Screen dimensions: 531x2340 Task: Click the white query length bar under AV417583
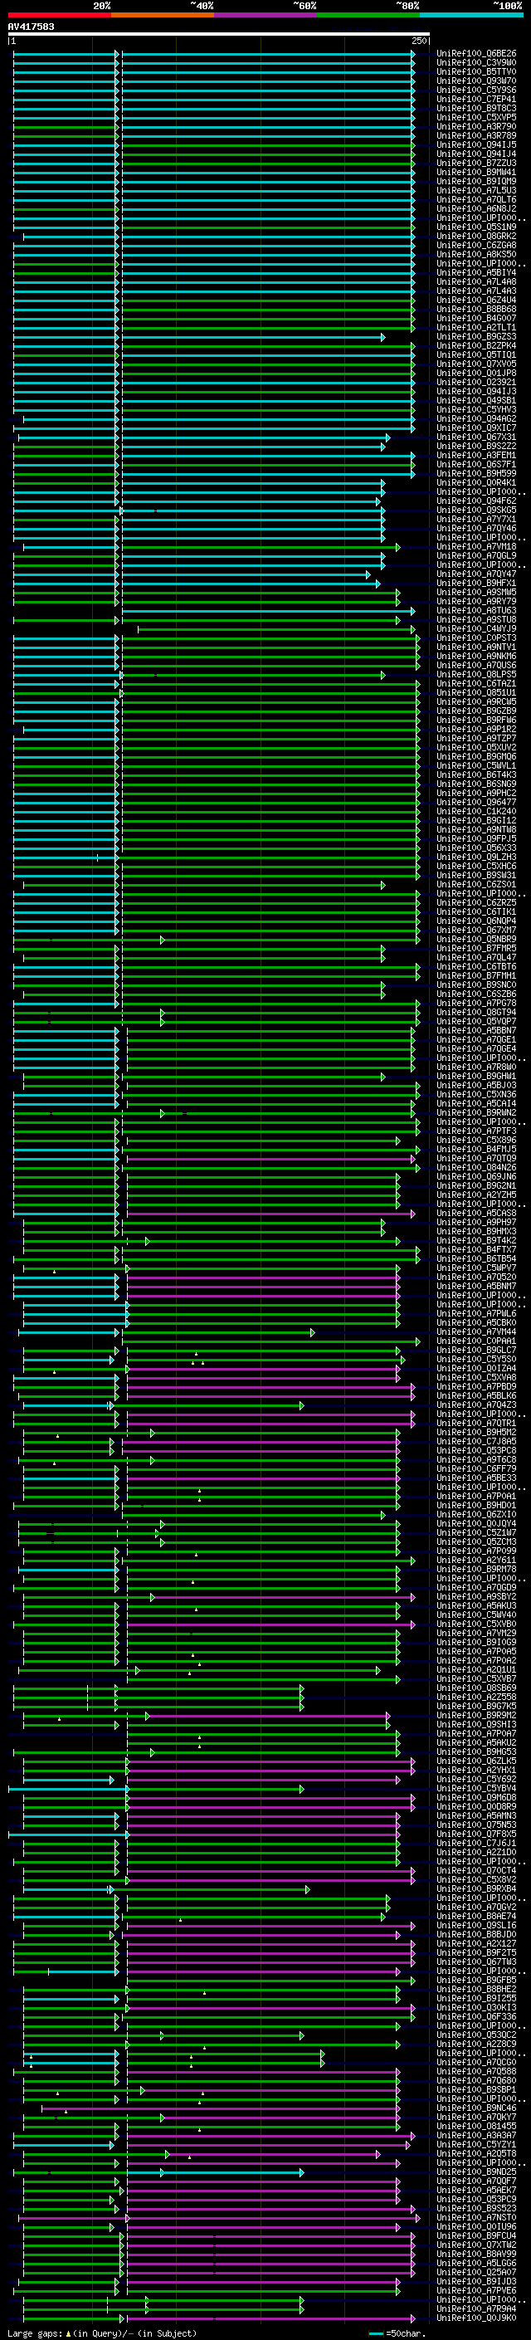pyautogui.click(x=219, y=35)
